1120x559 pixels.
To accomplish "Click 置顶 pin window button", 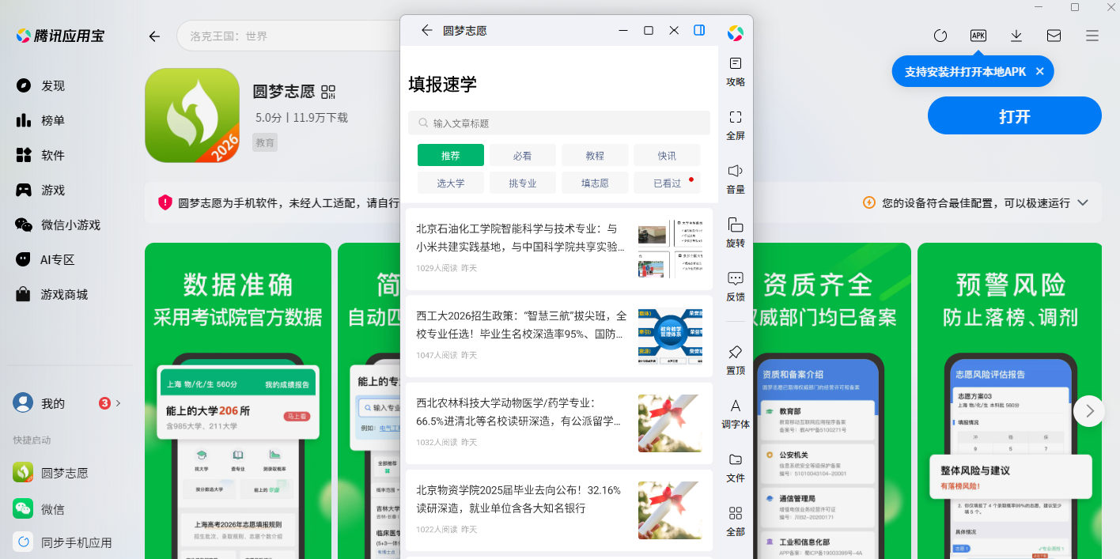I will 736,360.
